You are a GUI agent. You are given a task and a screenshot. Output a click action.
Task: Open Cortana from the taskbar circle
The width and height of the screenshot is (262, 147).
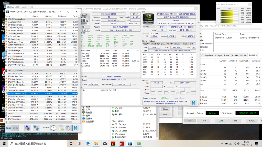pyautogui.click(x=71, y=143)
